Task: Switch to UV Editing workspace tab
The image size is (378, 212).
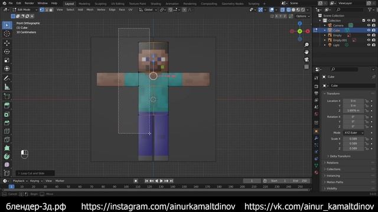Action: point(118,4)
